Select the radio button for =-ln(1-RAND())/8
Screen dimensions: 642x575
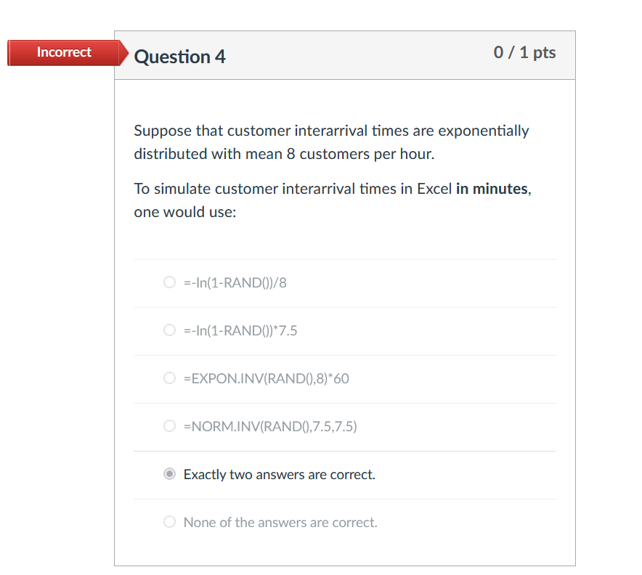tap(169, 282)
